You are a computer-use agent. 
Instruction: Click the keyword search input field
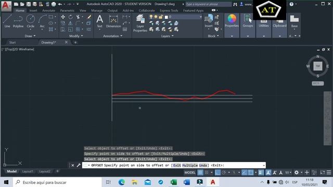pos(208,4)
